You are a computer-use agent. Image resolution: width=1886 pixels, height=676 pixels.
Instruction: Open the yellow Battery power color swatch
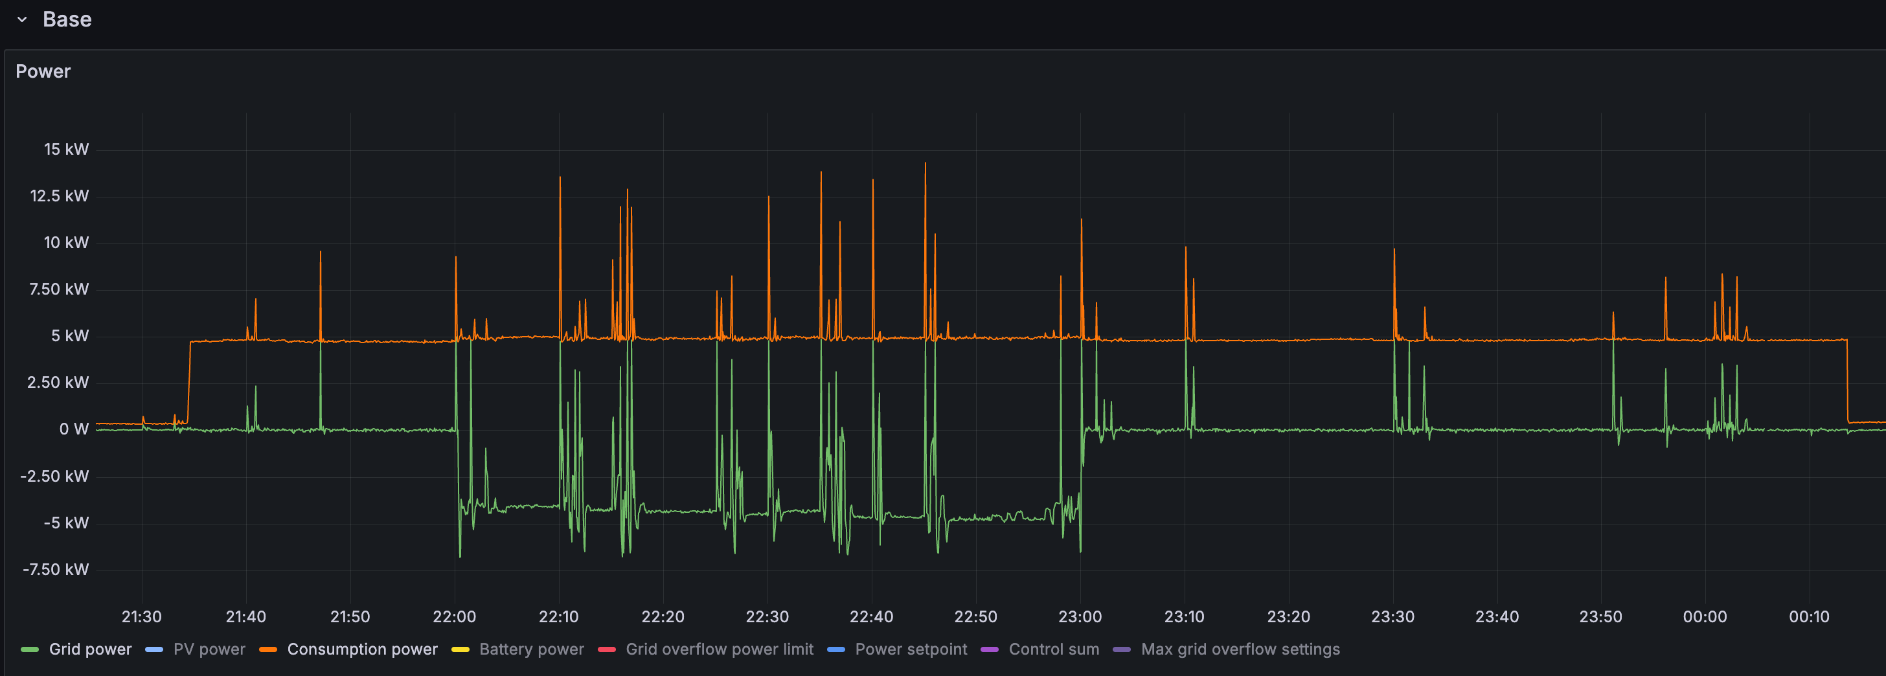click(x=460, y=649)
